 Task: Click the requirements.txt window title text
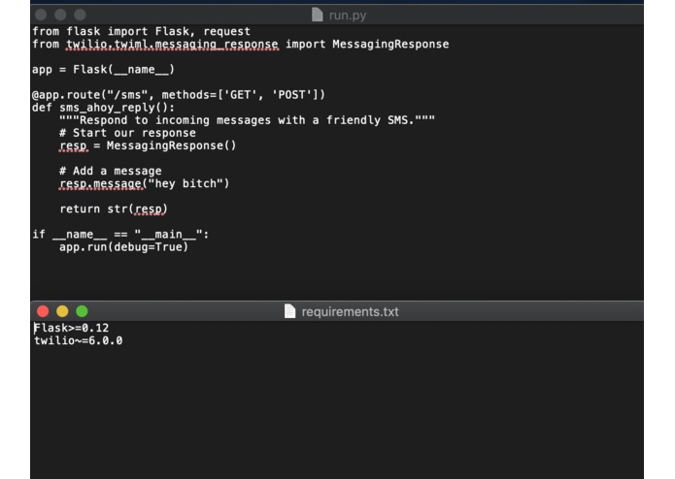click(350, 312)
